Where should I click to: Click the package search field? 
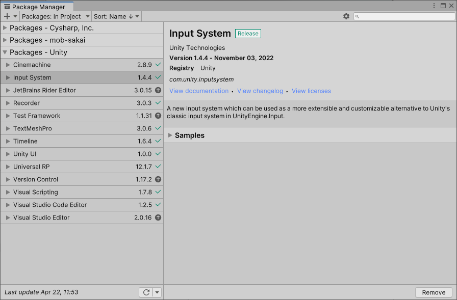point(404,16)
